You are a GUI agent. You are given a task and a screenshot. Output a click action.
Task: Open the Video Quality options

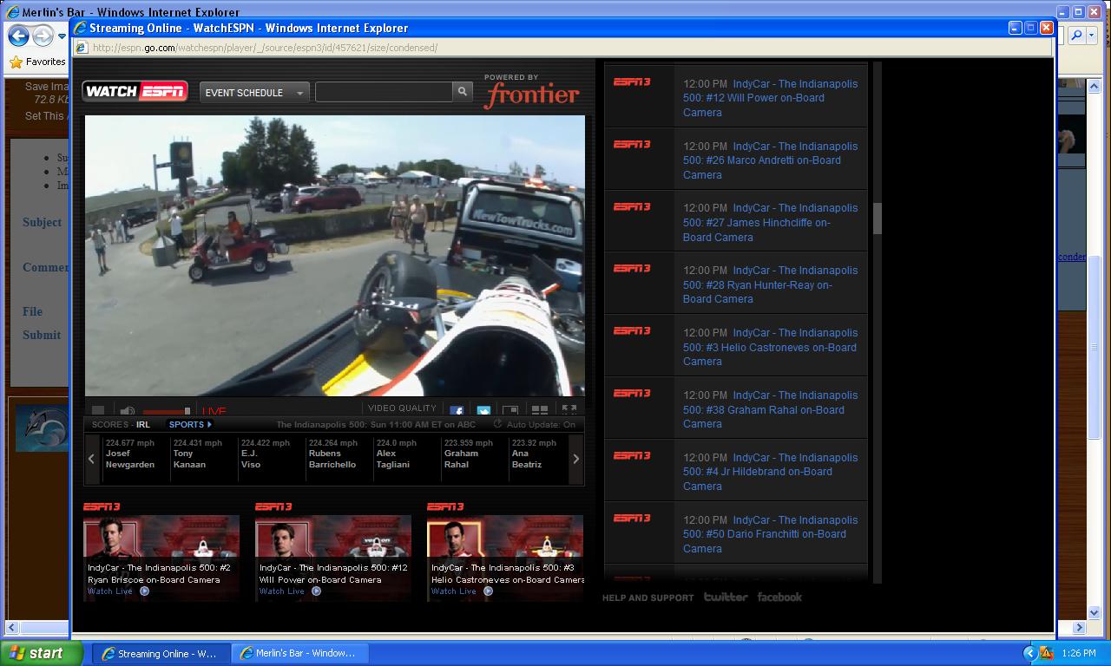click(x=402, y=408)
